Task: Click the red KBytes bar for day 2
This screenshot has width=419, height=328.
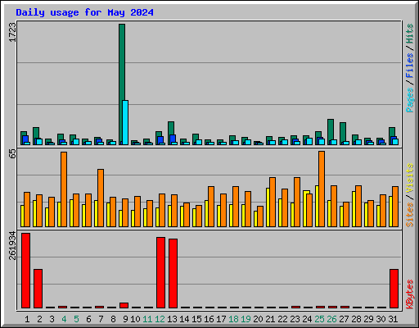Action: click(38, 289)
